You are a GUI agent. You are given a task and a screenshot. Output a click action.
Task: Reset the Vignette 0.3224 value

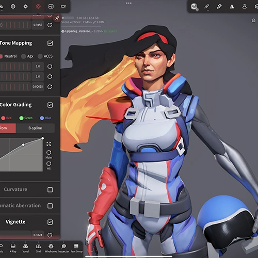click(x=50, y=235)
